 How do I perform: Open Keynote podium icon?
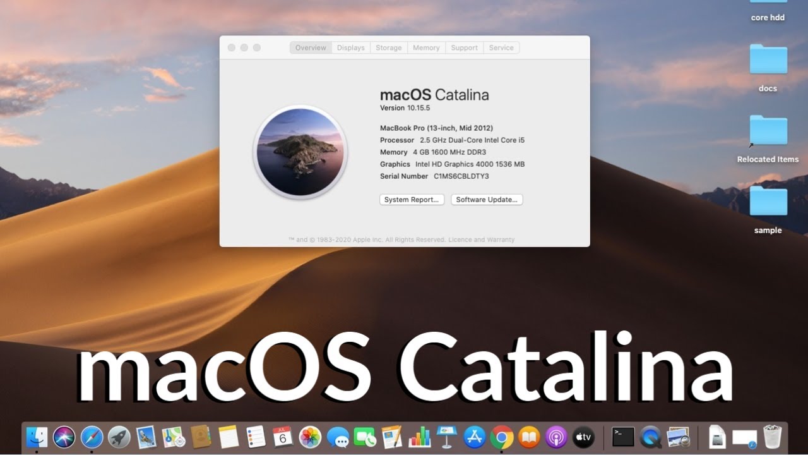446,437
